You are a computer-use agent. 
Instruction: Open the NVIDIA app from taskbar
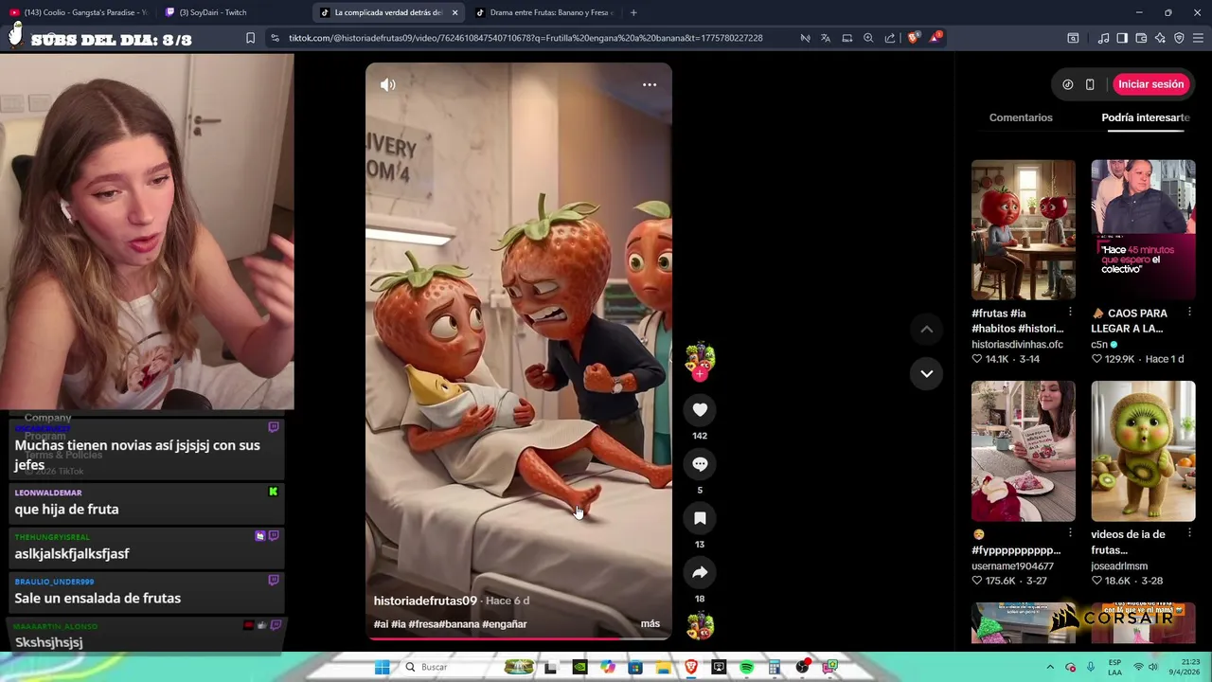[579, 667]
